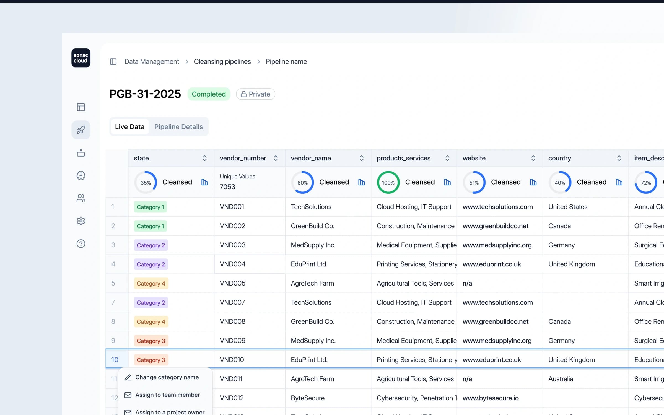Click the Australia country cell
Image resolution: width=664 pixels, height=415 pixels.
click(585, 379)
